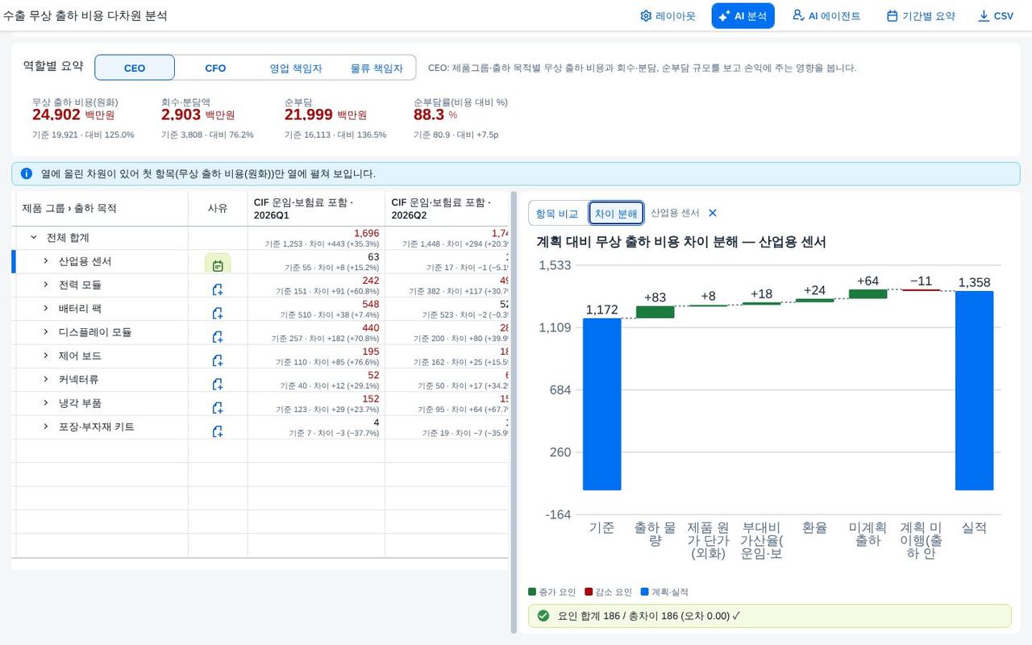1032x645 pixels.
Task: Add a reason note for 배터리 팩
Action: [218, 312]
